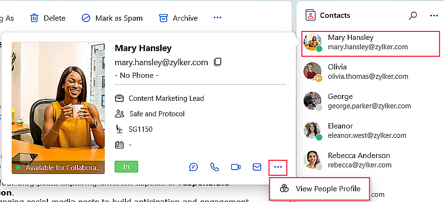Select George in contacts list

click(x=370, y=101)
